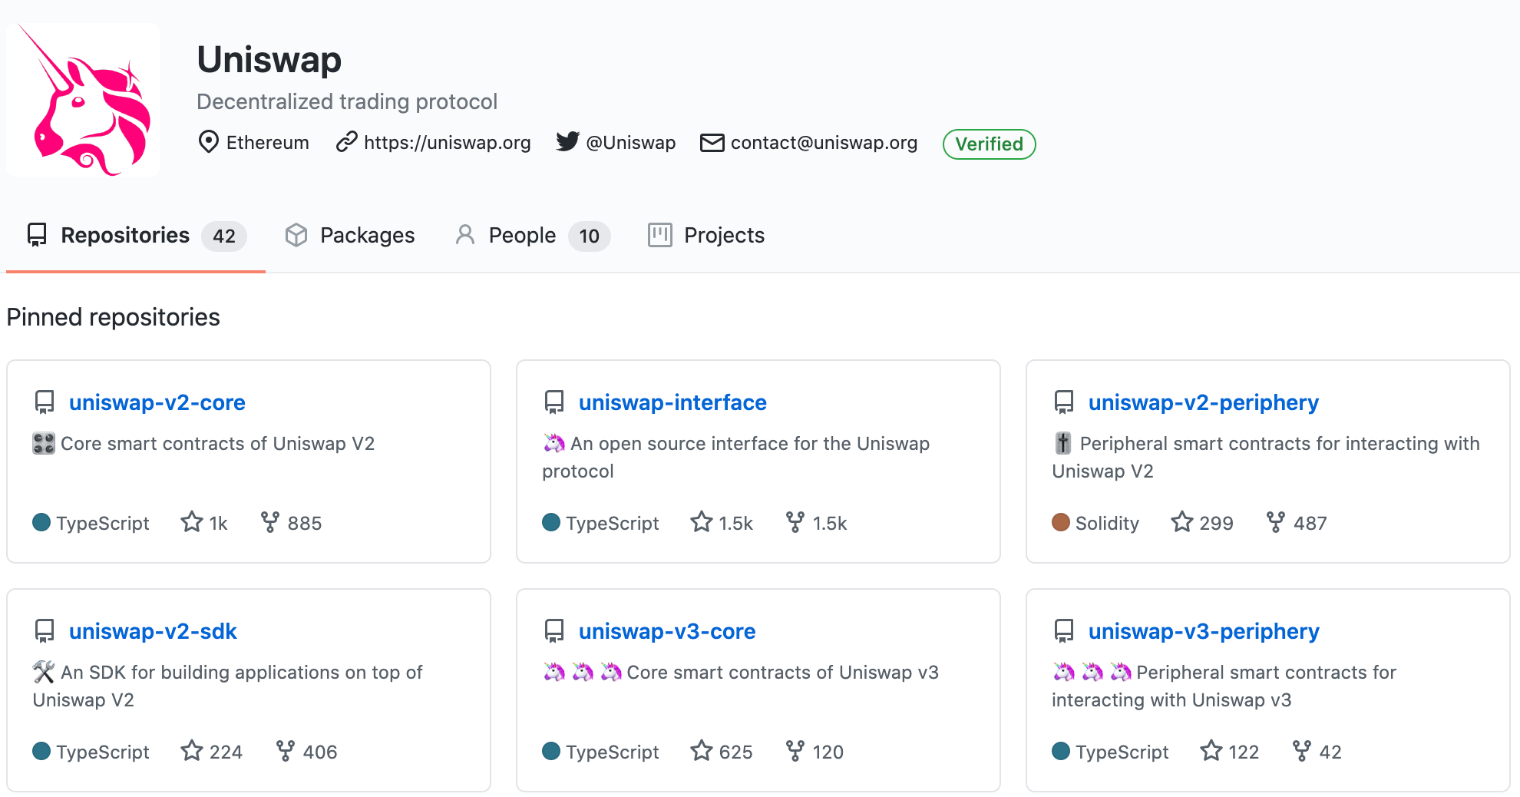Click the fork icon on uniswap-v3-periphery card
1520x797 pixels.
coord(1302,751)
